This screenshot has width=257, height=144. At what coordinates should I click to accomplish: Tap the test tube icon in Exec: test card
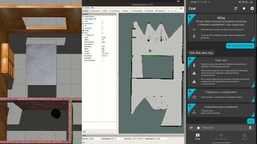pos(194,65)
